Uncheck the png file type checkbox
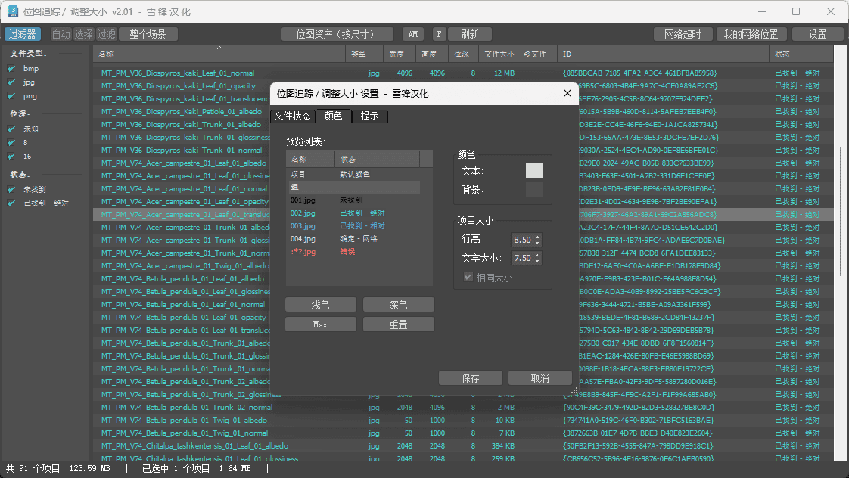The image size is (849, 478). click(x=12, y=96)
